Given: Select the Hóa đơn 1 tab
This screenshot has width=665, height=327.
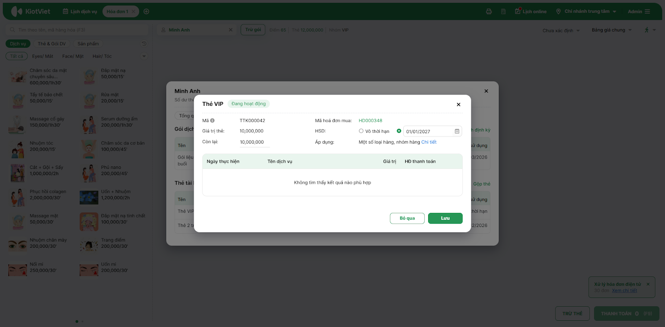Looking at the screenshot, I should click(x=118, y=12).
